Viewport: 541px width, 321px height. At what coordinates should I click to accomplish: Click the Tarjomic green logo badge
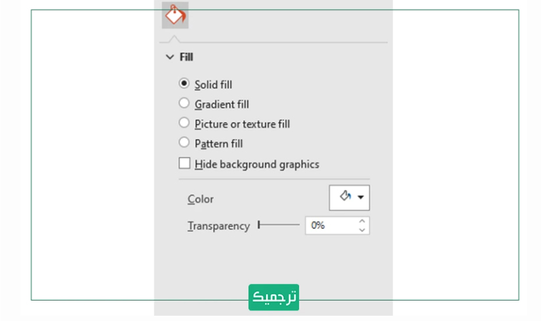[273, 297]
